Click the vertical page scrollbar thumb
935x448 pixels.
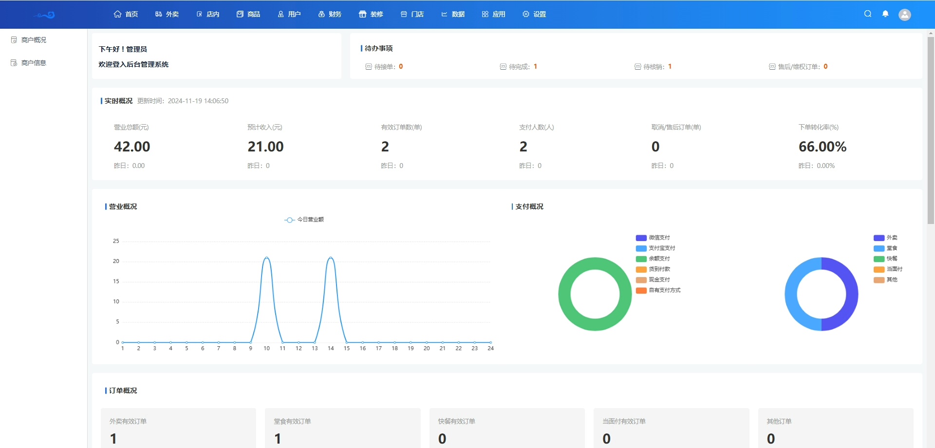click(x=931, y=131)
